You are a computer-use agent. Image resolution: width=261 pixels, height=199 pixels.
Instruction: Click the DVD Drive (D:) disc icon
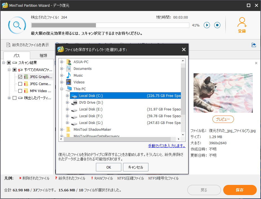tap(74, 102)
